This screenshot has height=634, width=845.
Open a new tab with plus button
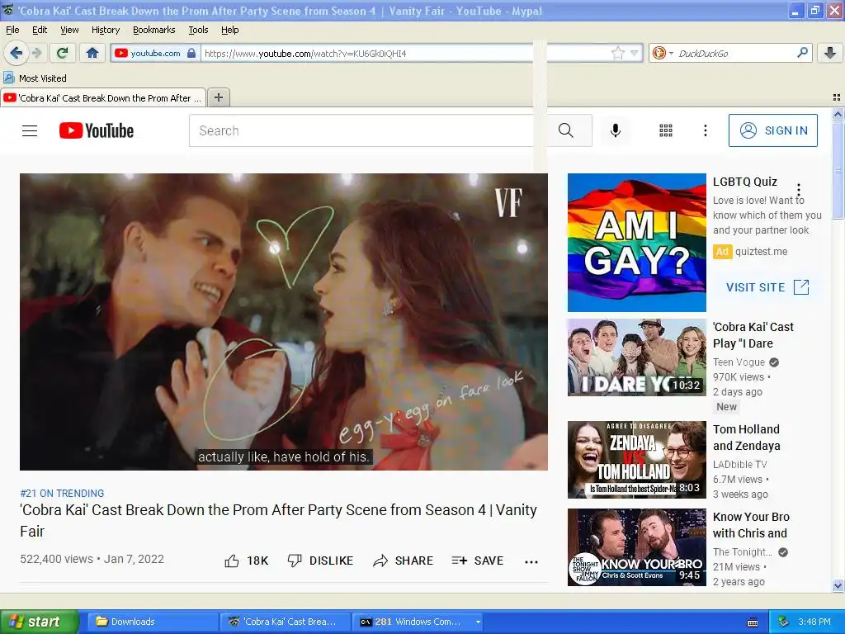(x=218, y=97)
